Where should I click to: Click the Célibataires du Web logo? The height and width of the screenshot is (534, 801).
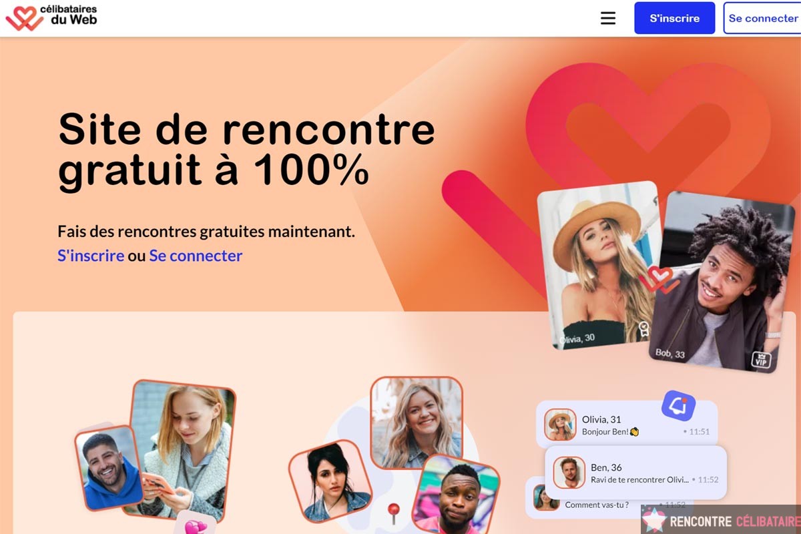point(51,17)
